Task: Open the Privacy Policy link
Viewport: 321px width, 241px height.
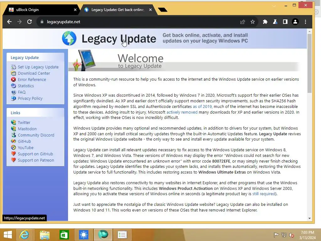Action: [x=30, y=98]
